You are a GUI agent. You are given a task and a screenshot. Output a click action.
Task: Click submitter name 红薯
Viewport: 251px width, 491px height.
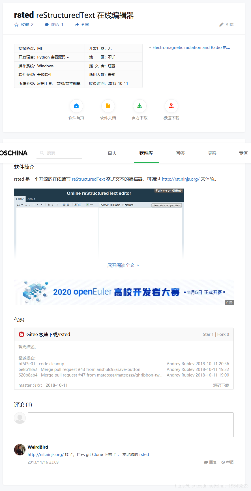(x=111, y=66)
